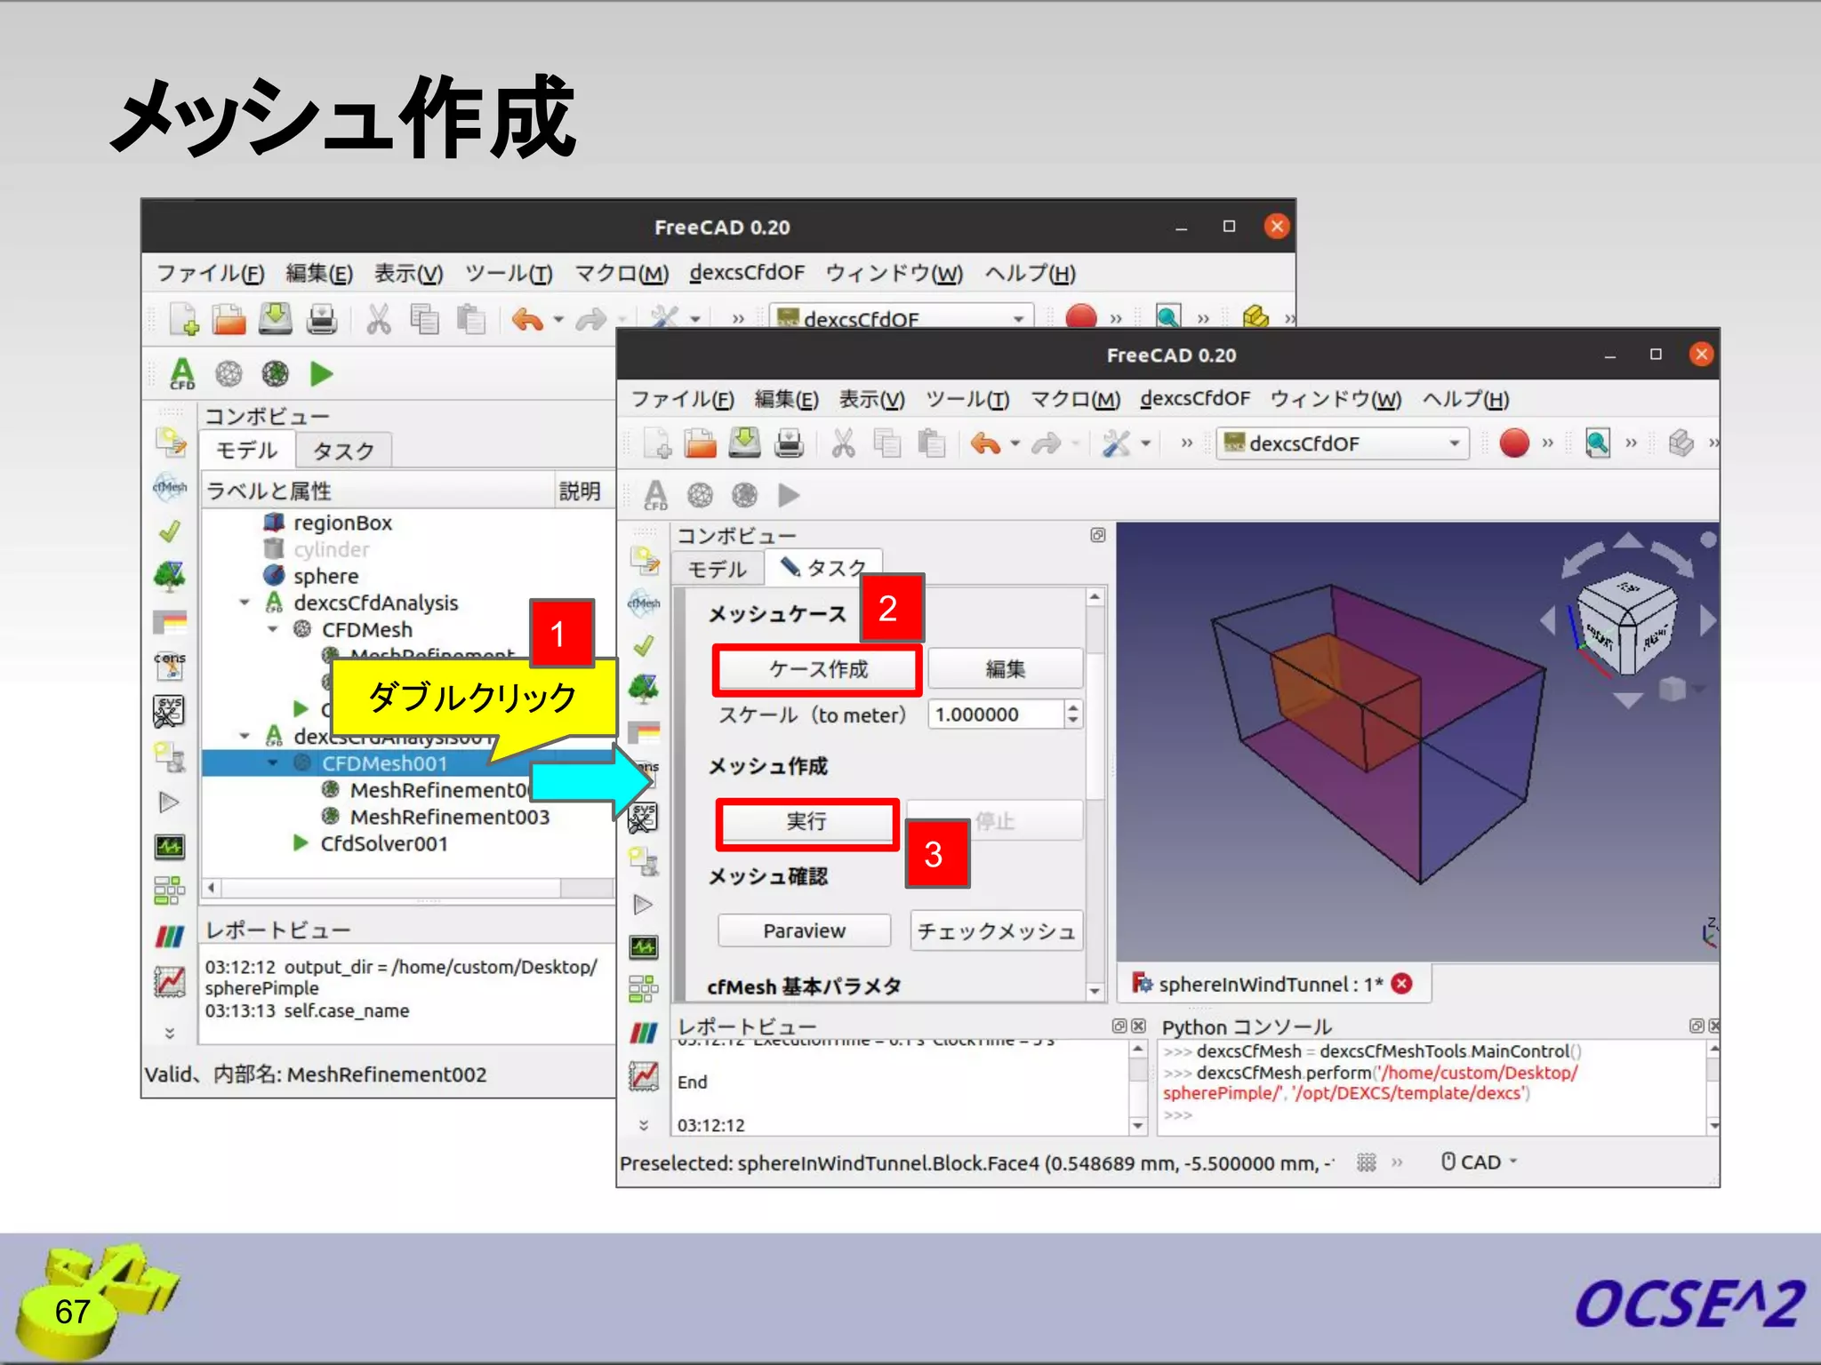
Task: Click the report view vertical scrollbar in front window
Action: coord(1138,1087)
